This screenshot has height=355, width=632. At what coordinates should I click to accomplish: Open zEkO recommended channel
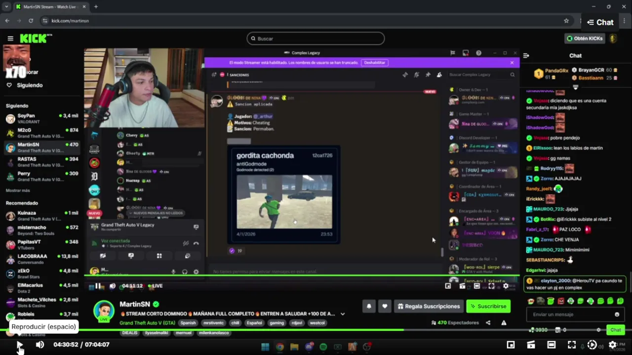point(42,273)
